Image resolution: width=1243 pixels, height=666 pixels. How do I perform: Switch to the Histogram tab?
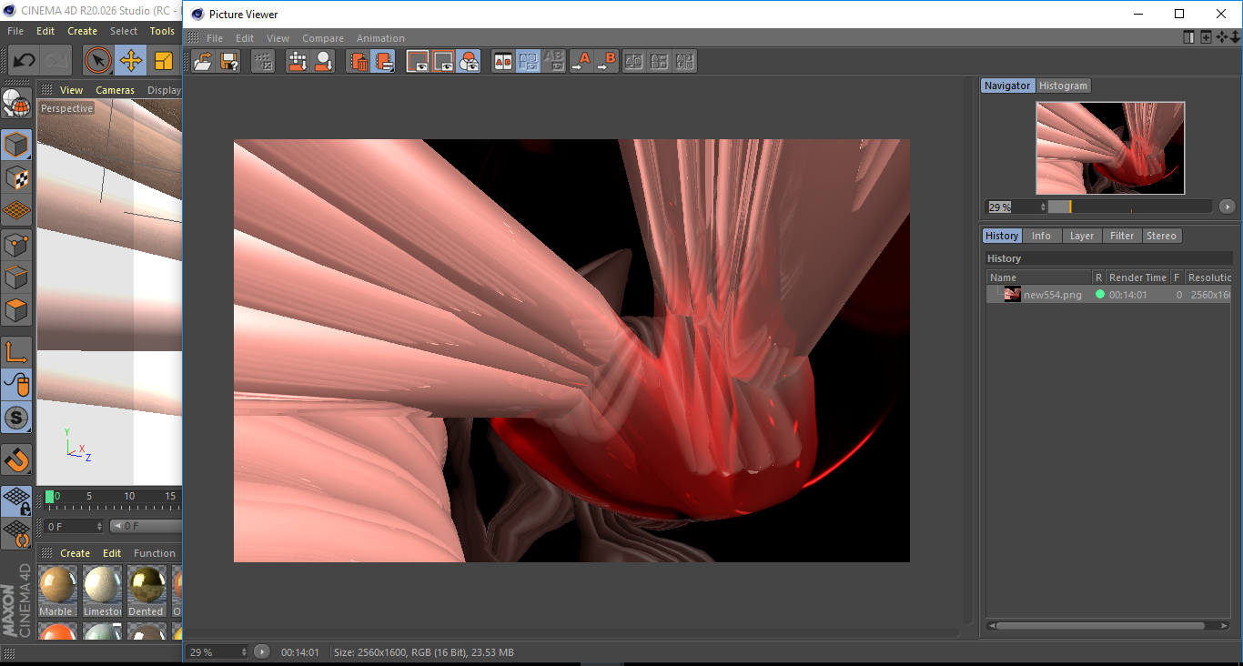pyautogui.click(x=1063, y=86)
